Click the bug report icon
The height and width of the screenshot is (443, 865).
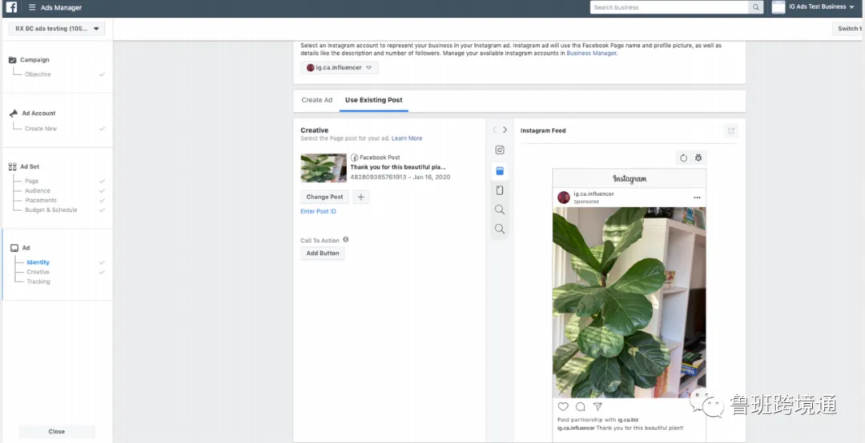pos(698,158)
